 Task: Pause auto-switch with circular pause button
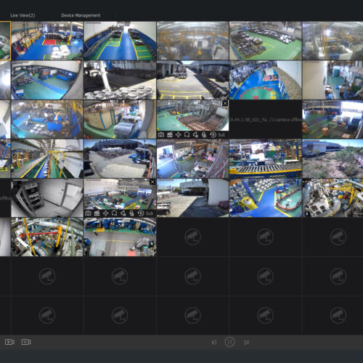click(x=229, y=342)
